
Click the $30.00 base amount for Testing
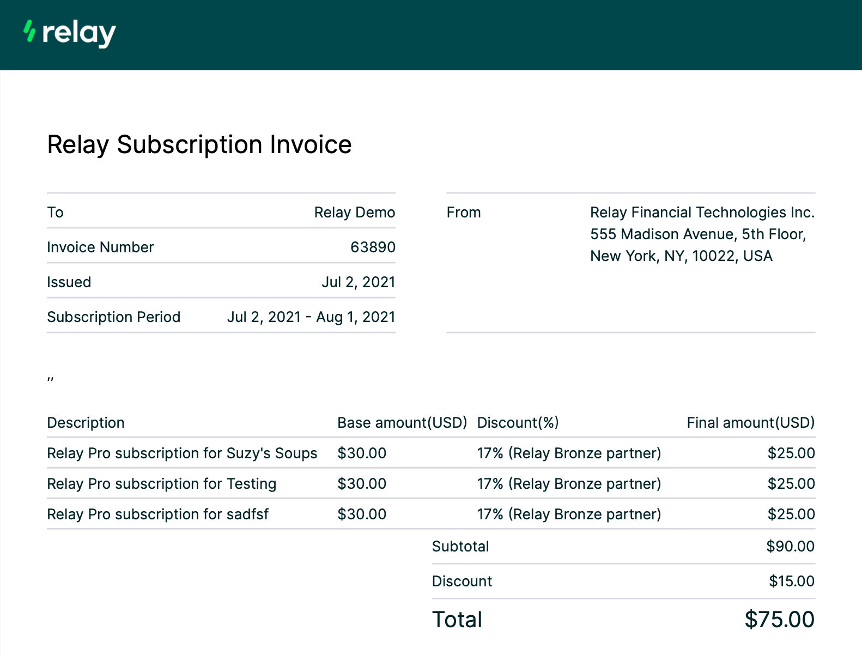coord(362,484)
